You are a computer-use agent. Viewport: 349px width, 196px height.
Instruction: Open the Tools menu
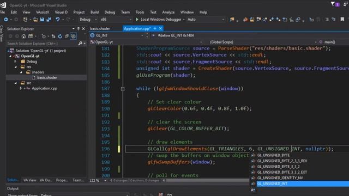(x=140, y=12)
